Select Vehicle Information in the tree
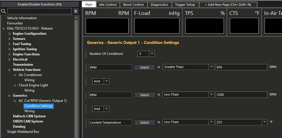The height and width of the screenshot is (138, 282). 22,18
